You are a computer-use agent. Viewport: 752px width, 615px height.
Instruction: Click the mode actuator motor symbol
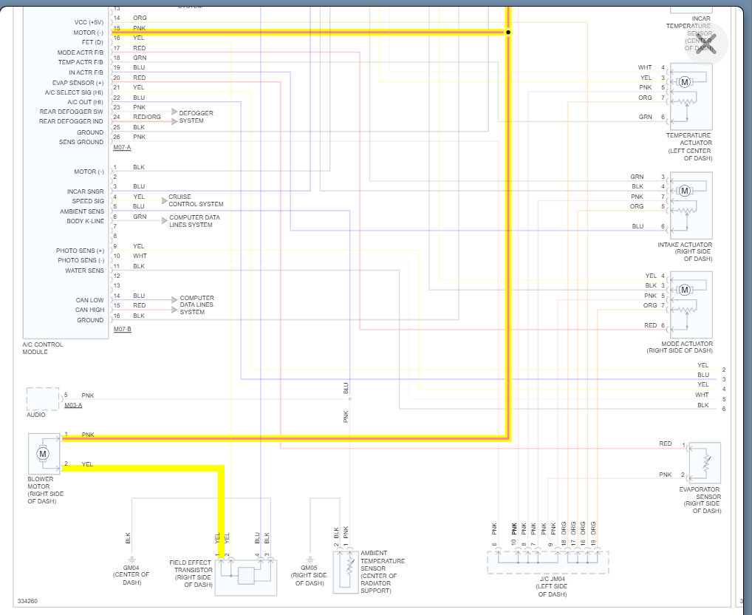(684, 290)
